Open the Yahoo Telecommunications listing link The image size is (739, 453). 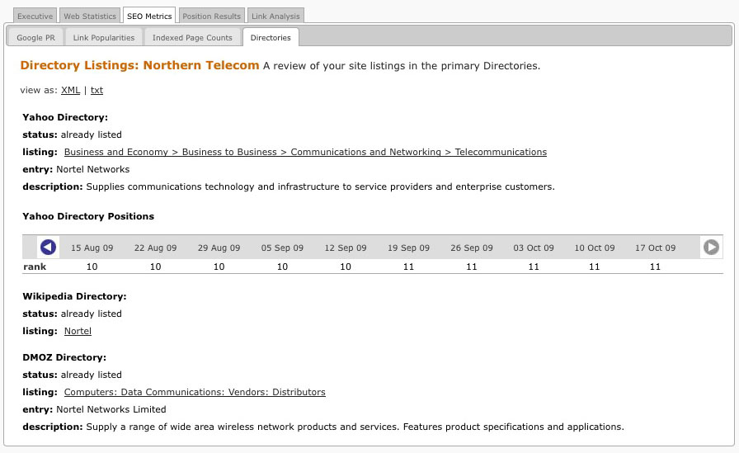pos(305,152)
